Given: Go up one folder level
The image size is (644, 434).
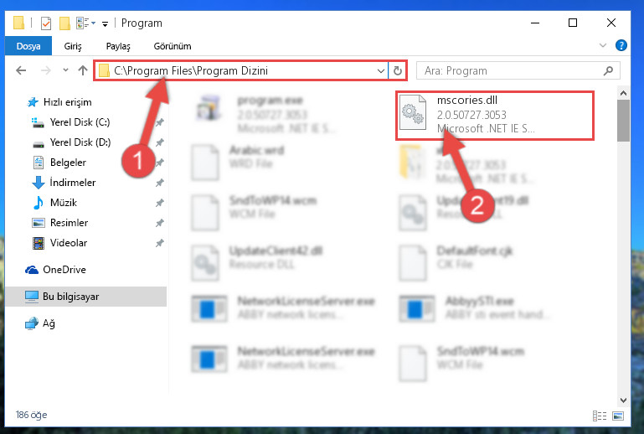Looking at the screenshot, I should click(83, 70).
